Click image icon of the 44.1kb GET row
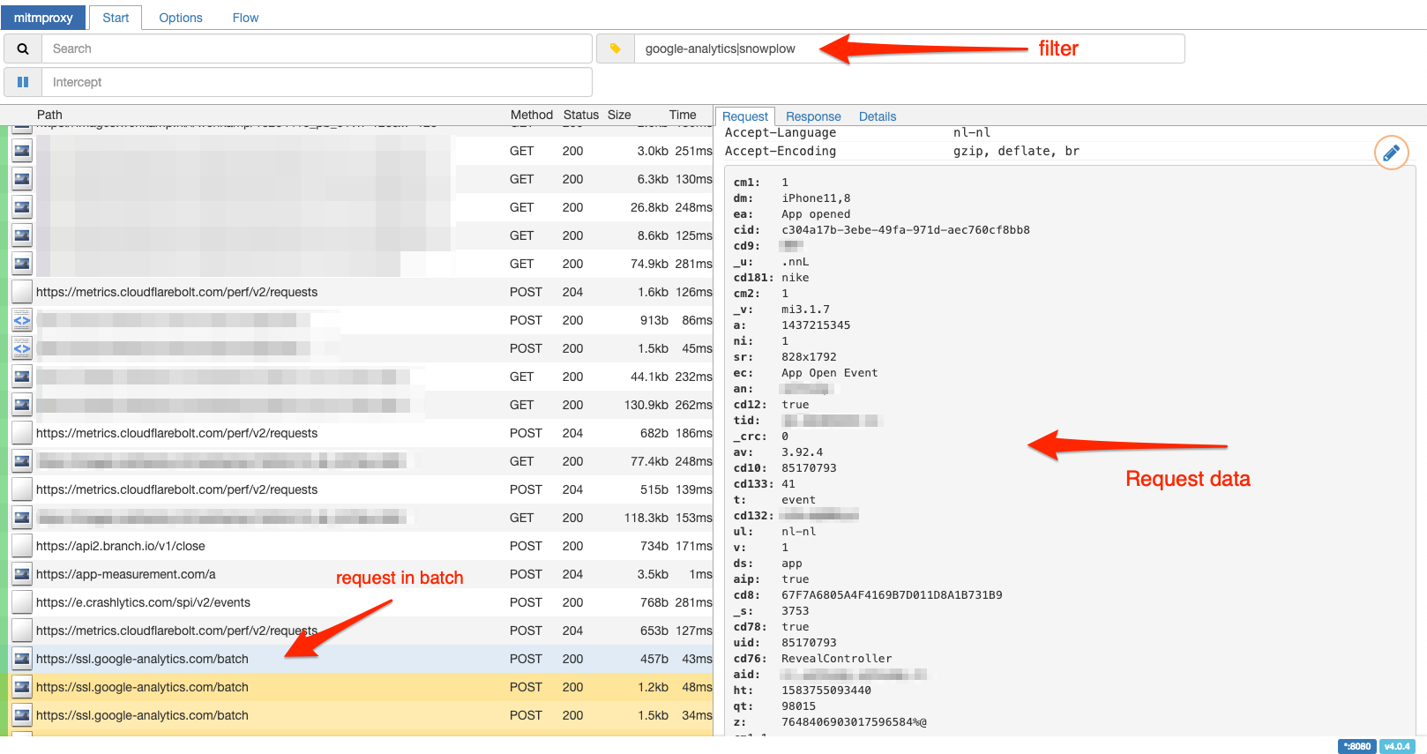This screenshot has width=1427, height=754. click(22, 377)
